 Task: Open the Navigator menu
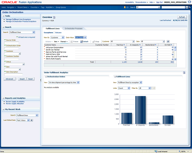(11, 7)
